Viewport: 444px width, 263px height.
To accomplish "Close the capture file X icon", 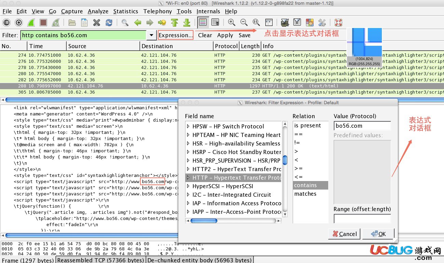I will pyautogui.click(x=97, y=23).
